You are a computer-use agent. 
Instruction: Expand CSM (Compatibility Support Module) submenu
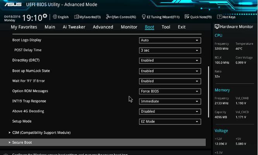click(41, 133)
